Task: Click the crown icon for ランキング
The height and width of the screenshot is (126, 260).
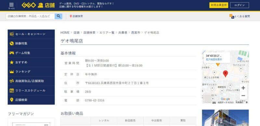Action: coord(12,72)
